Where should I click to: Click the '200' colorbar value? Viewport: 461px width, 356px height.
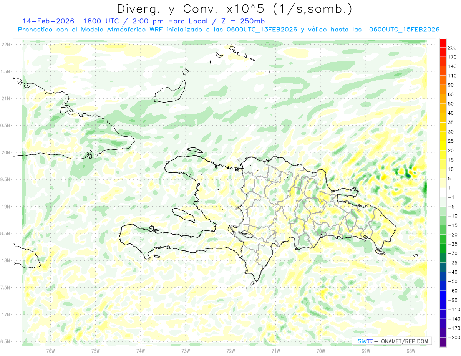[452, 48]
